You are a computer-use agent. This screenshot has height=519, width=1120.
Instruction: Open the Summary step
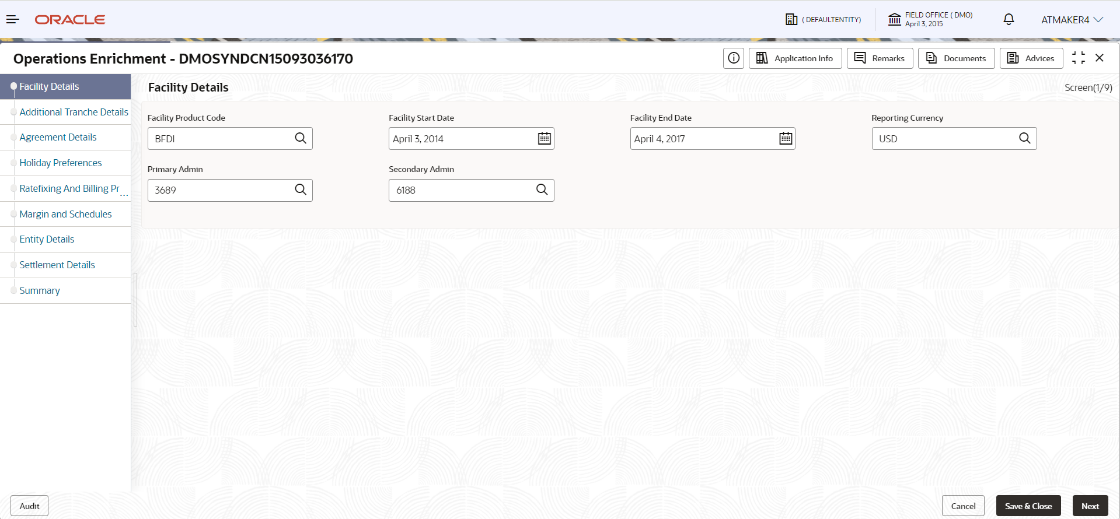pyautogui.click(x=40, y=290)
